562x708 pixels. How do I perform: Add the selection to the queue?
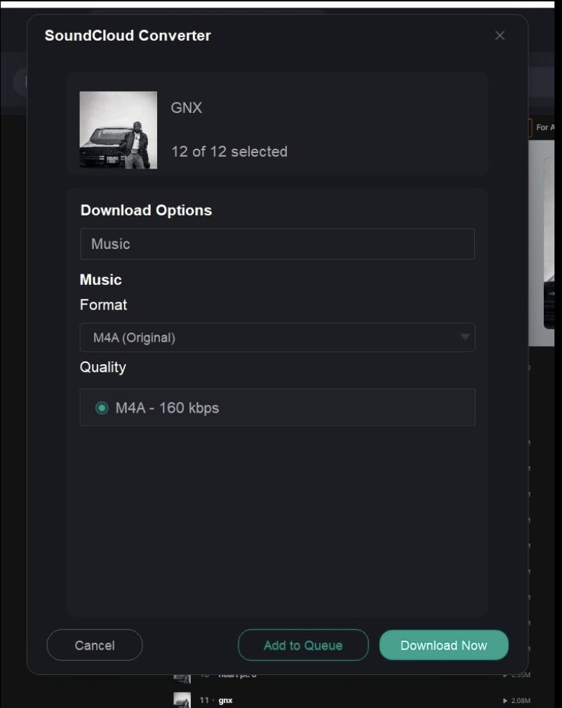point(303,646)
